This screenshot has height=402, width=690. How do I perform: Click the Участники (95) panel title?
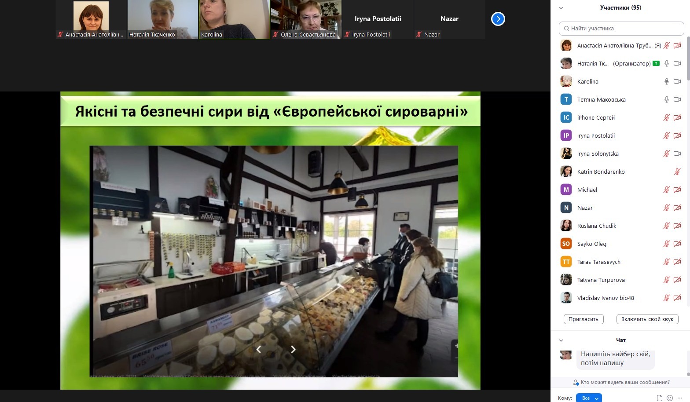620,7
